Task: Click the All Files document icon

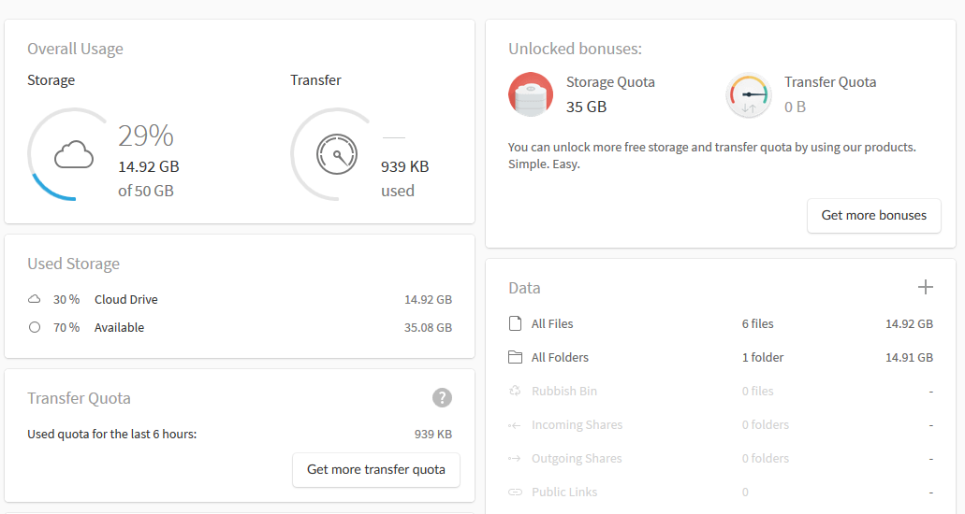Action: click(x=515, y=324)
